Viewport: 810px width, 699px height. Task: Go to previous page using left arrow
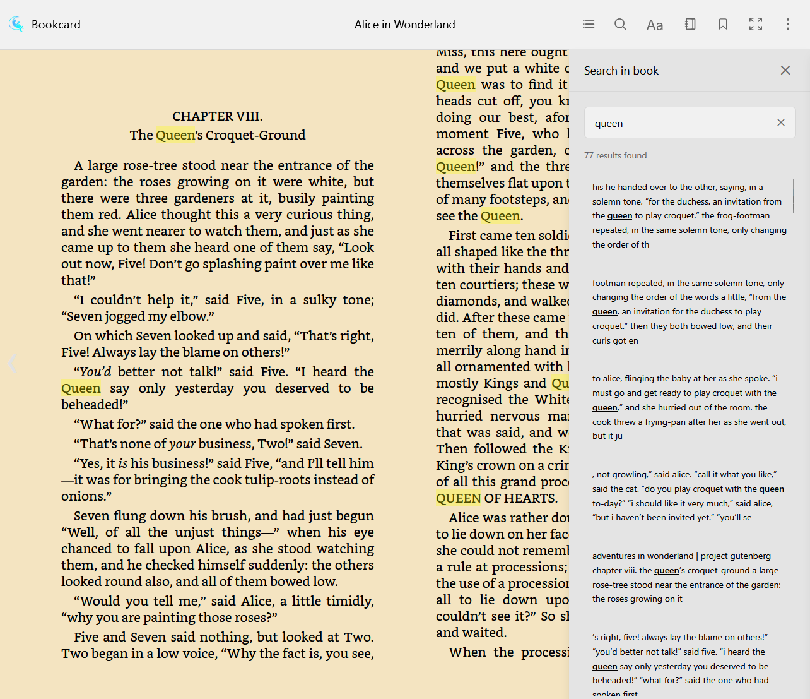[x=12, y=364]
